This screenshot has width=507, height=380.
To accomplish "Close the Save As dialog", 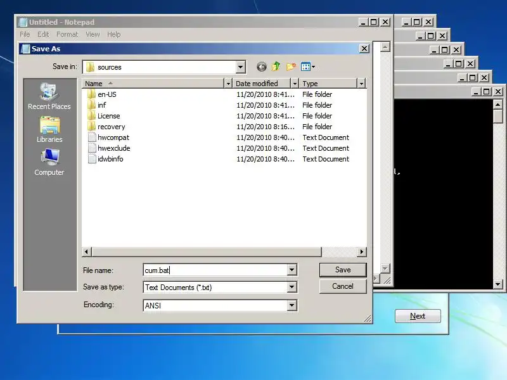I will [x=364, y=49].
